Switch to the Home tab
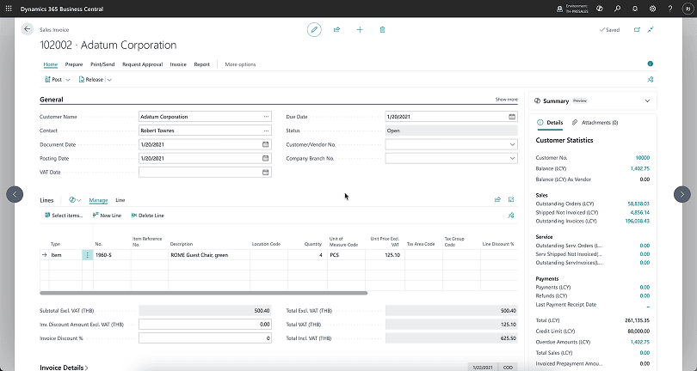The height and width of the screenshot is (371, 697). (x=50, y=64)
